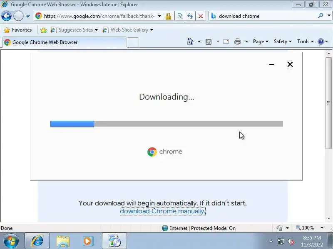
Task: Click the IE Back navigation button
Action: tap(6, 16)
